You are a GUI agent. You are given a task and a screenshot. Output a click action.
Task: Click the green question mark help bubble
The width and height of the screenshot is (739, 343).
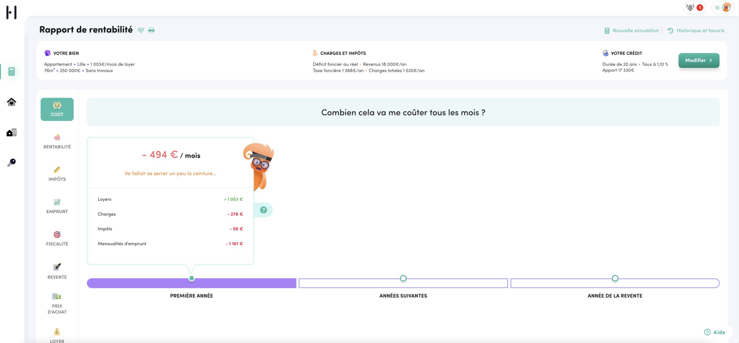coord(263,210)
